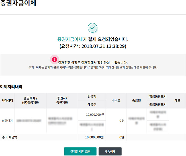
Task: Click the 증권사/증권계좌 column header
Action: point(62,100)
